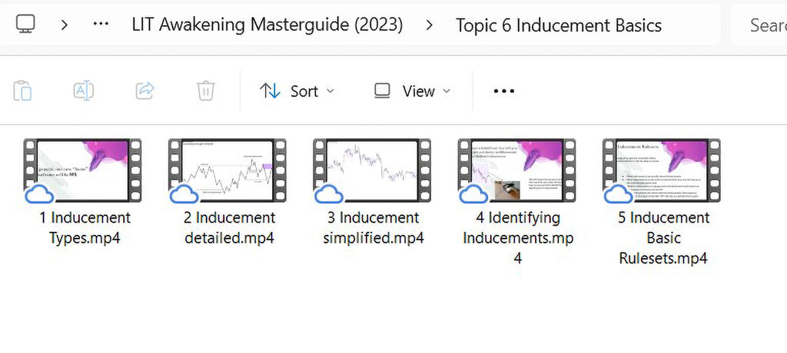Click cloud status icon on 1 Inducement Types
787x353 pixels.
(x=40, y=194)
